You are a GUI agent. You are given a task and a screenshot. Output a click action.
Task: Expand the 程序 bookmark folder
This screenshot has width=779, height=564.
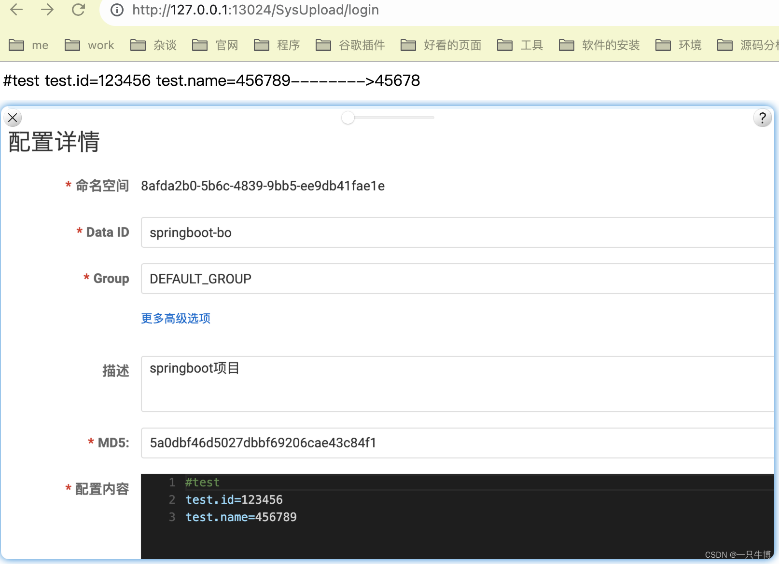tap(277, 45)
